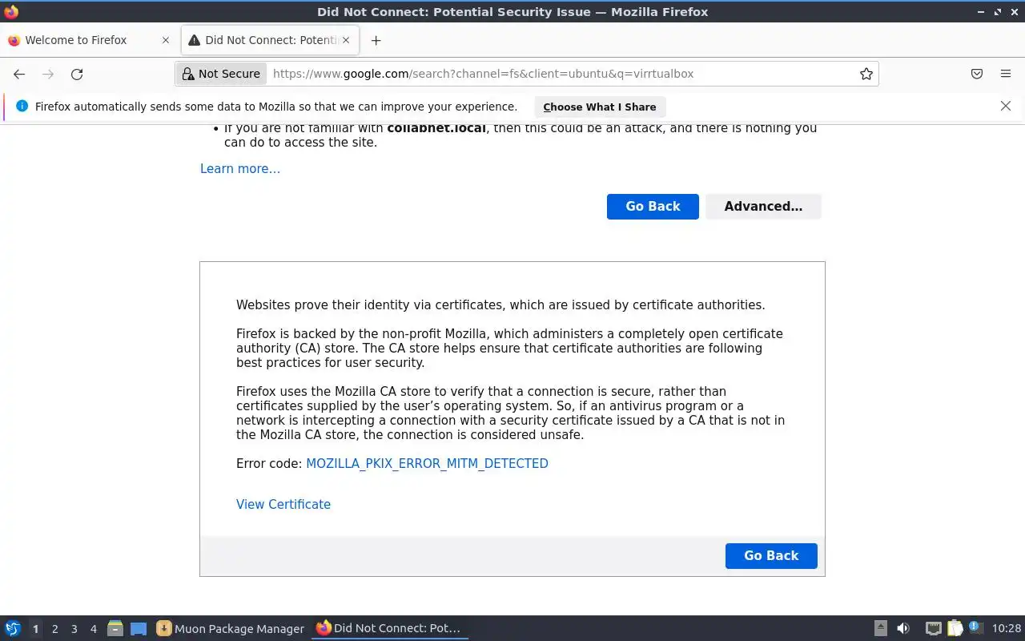Click the Choose What I Share button

pos(599,107)
